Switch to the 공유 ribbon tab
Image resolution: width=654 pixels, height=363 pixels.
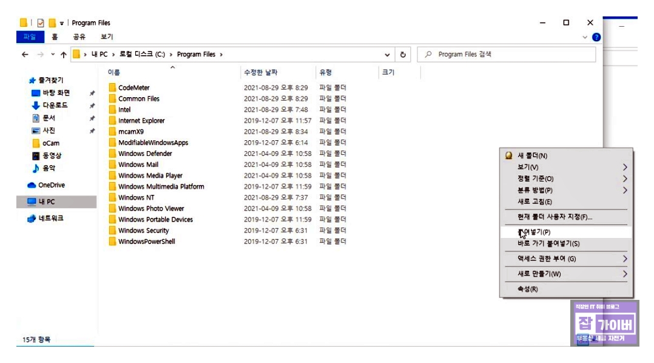tap(79, 36)
